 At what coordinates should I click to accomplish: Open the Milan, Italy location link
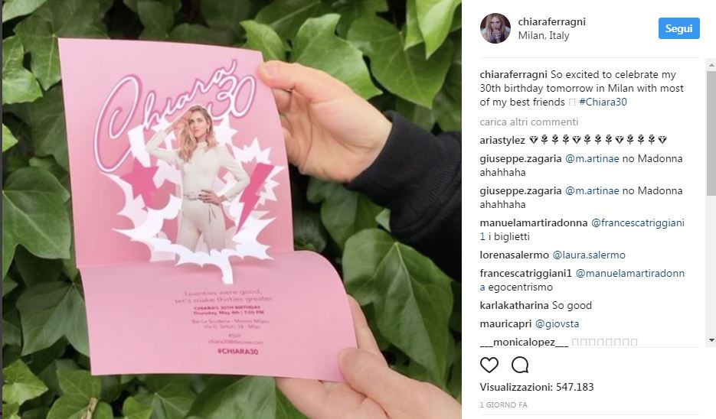544,36
